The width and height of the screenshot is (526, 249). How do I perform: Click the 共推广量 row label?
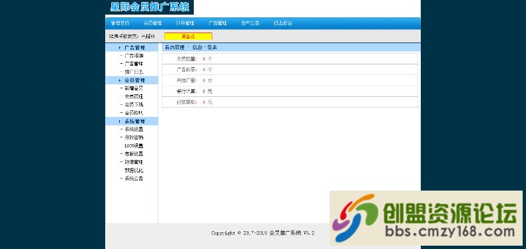pyautogui.click(x=186, y=80)
